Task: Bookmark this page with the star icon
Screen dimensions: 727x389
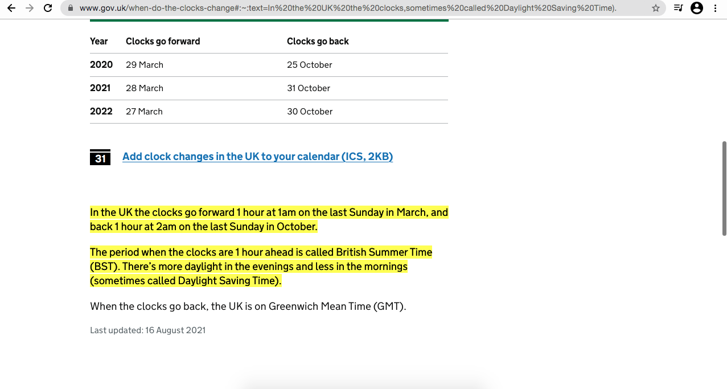Action: 656,9
